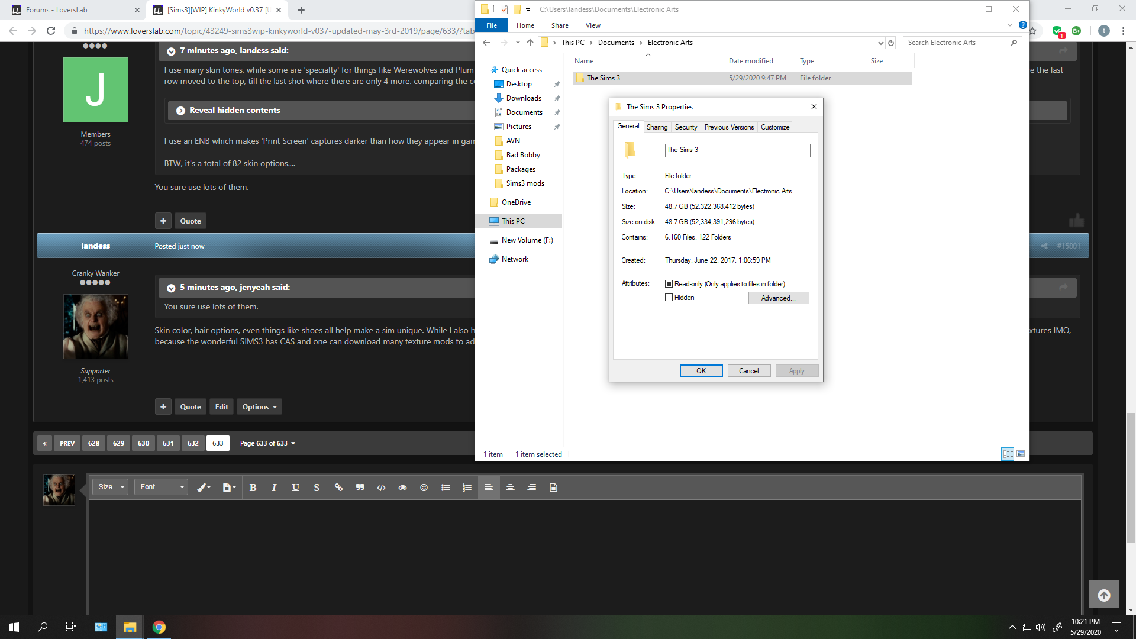The height and width of the screenshot is (639, 1136).
Task: Open the Font dropdown in editor
Action: 161,487
